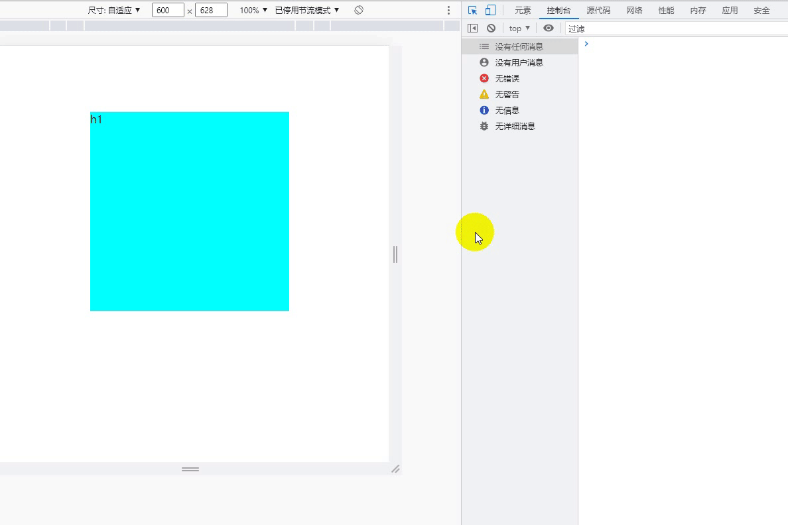Click the cyan h1 box on the page

(x=189, y=211)
